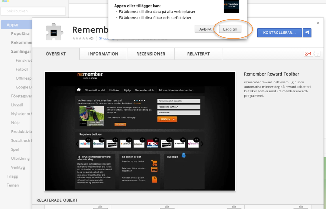Select the RELATERAT tab
Image resolution: width=326 pixels, height=209 pixels.
(x=198, y=54)
